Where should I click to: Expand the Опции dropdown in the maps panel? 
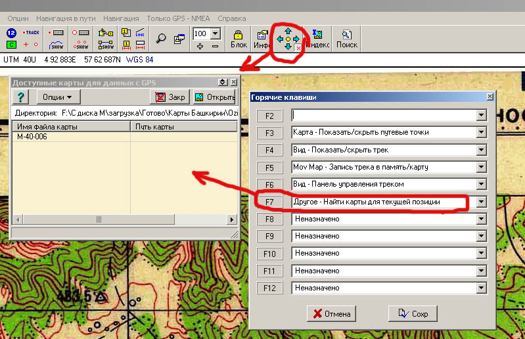[58, 97]
